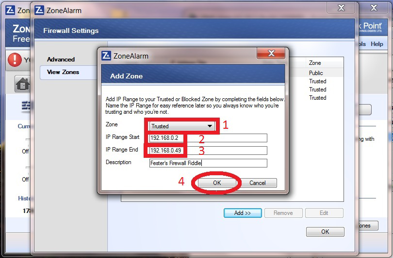Click the Home icon in main window
The height and width of the screenshot is (258, 393).
23,84
